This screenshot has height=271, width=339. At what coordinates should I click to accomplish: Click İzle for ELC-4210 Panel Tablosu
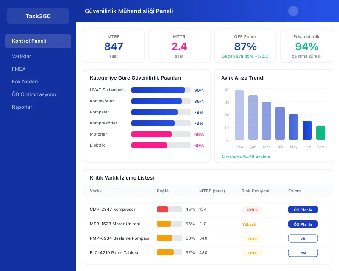tap(303, 252)
